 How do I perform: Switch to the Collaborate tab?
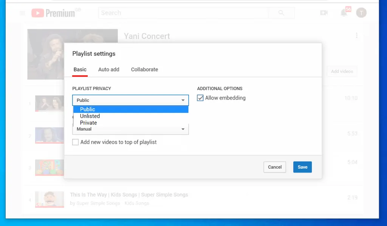click(144, 69)
